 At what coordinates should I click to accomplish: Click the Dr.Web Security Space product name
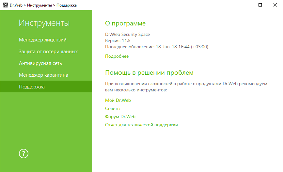click(127, 34)
